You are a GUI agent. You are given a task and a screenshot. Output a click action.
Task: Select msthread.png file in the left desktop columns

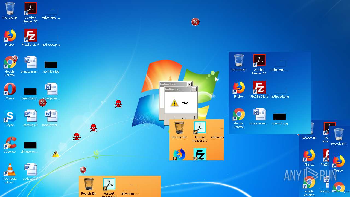pos(51,39)
